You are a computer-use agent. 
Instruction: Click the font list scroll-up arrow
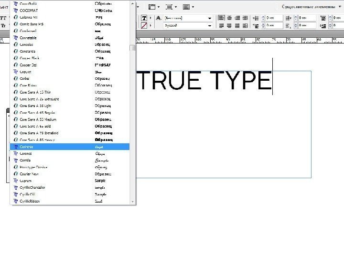pos(132,3)
